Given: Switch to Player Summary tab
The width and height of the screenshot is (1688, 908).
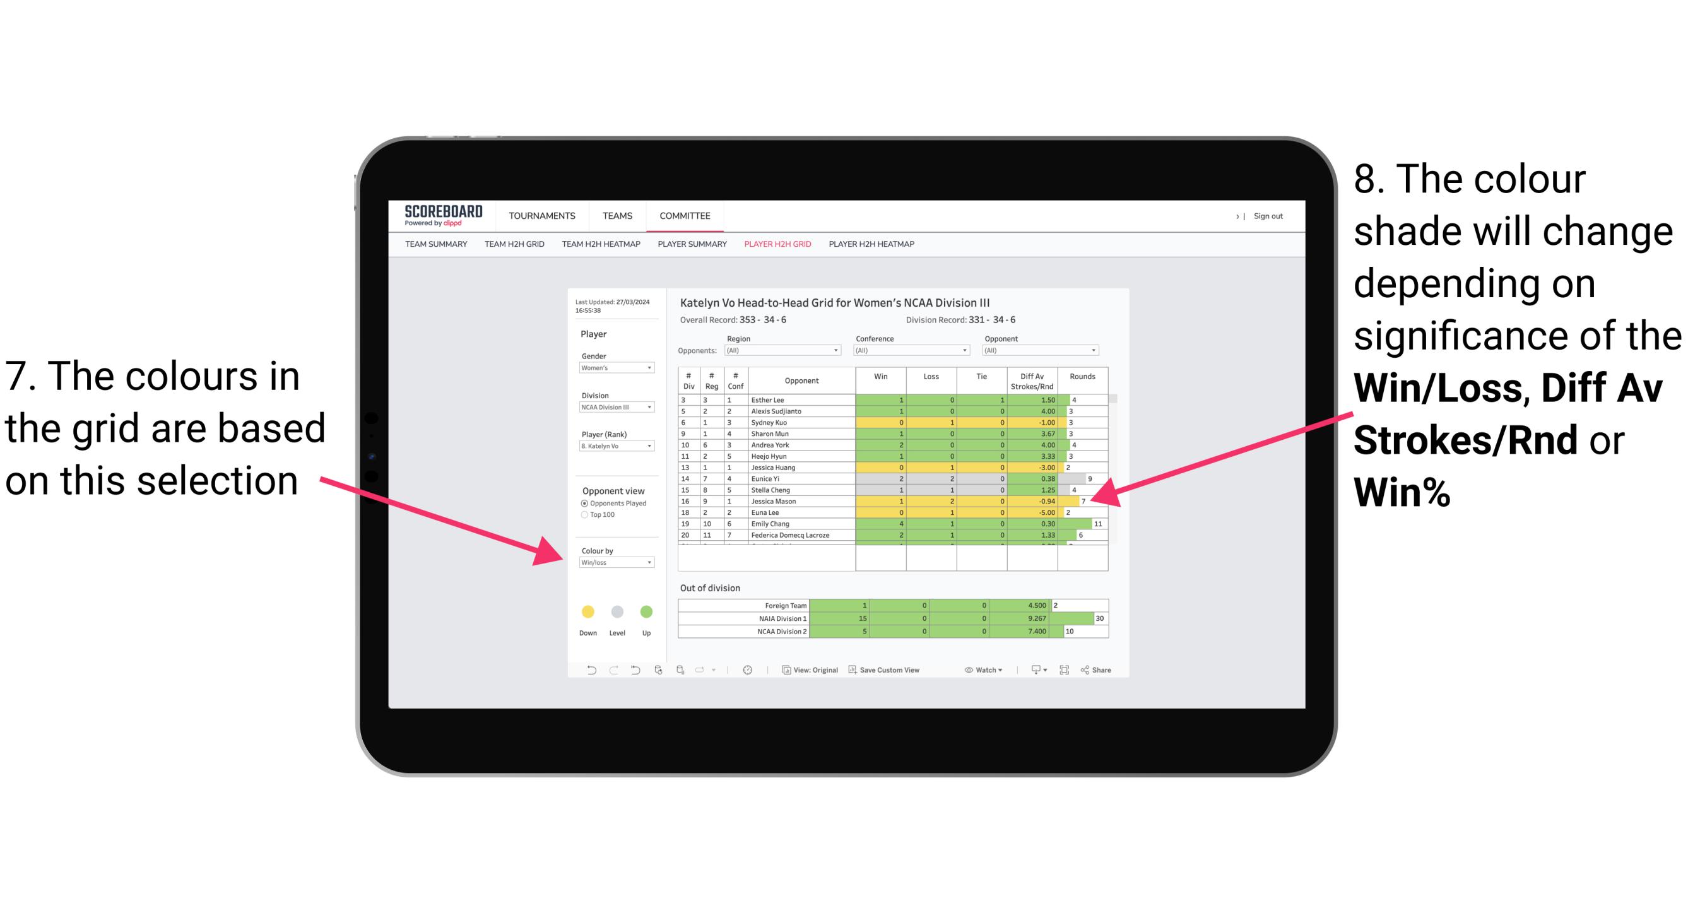Looking at the screenshot, I should 688,248.
